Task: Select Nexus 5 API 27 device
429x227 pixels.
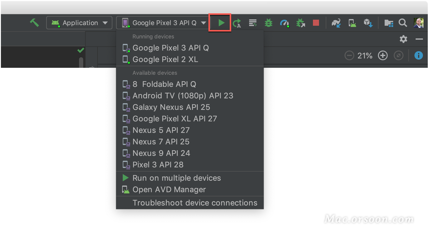Action: (190, 130)
